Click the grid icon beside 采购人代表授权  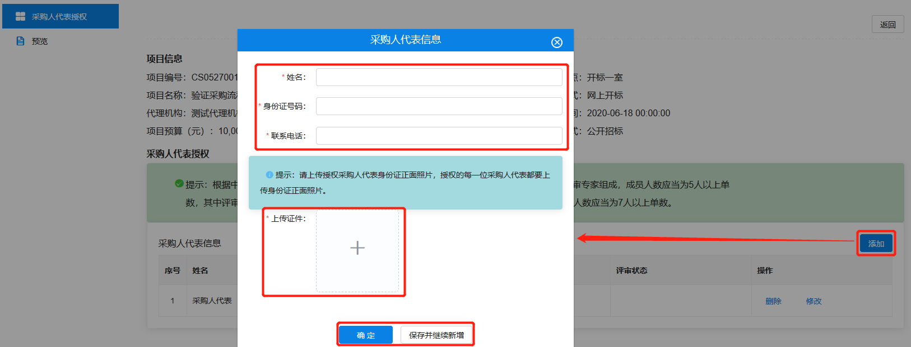coord(20,17)
